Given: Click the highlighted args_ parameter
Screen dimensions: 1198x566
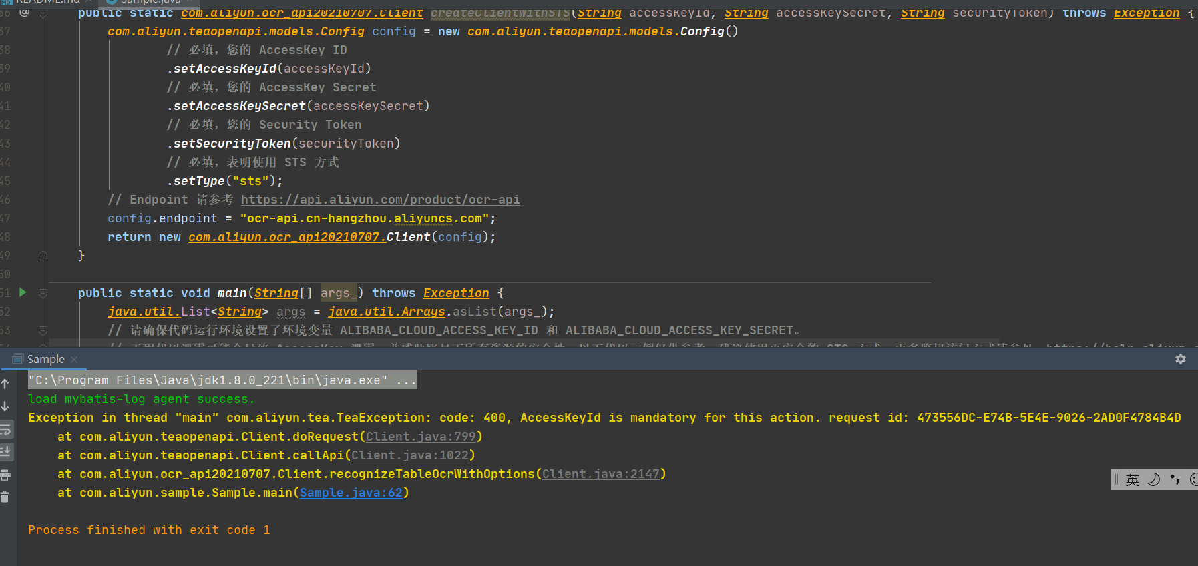Looking at the screenshot, I should [338, 293].
